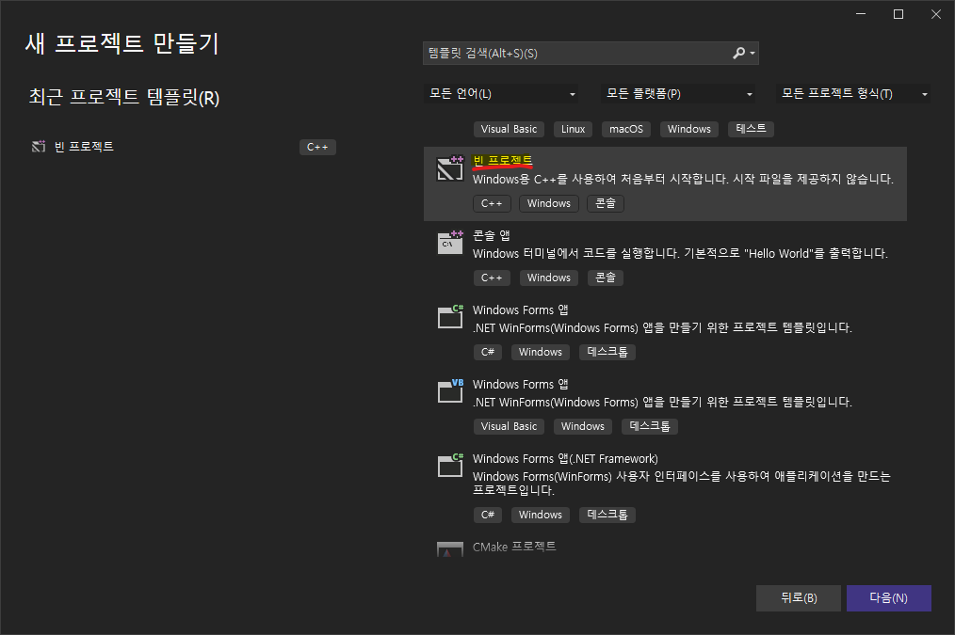Image resolution: width=955 pixels, height=635 pixels.
Task: Click the Visual Basic tag at list top
Action: coord(509,129)
